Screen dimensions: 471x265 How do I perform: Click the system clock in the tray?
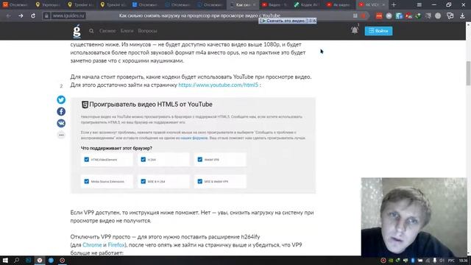[x=463, y=261]
